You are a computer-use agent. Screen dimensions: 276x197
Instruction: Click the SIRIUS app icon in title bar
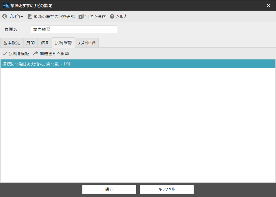coord(6,5)
